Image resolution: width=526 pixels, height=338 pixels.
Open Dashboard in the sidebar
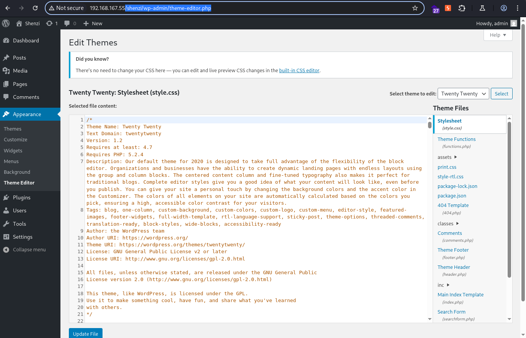tap(30, 40)
